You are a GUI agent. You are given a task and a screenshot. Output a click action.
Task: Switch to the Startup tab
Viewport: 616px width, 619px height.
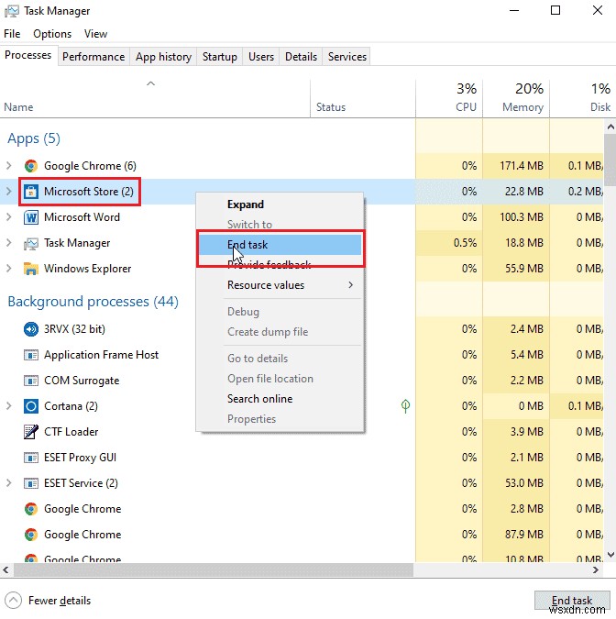(x=220, y=57)
